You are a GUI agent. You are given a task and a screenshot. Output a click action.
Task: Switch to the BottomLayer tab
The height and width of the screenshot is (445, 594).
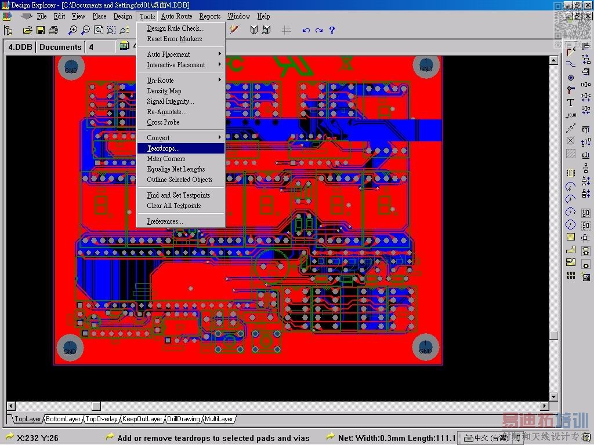(x=63, y=419)
